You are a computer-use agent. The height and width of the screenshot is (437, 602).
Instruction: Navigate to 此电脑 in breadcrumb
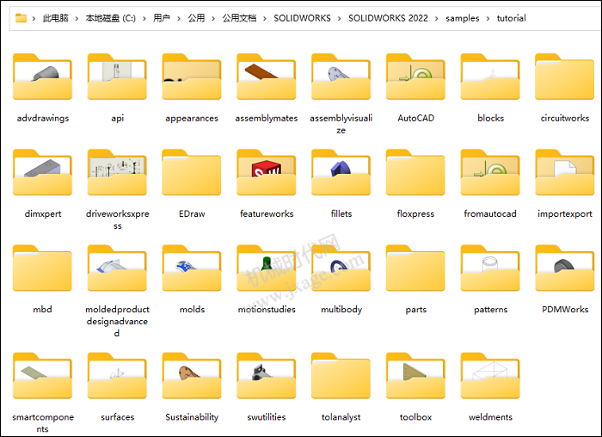[x=55, y=18]
